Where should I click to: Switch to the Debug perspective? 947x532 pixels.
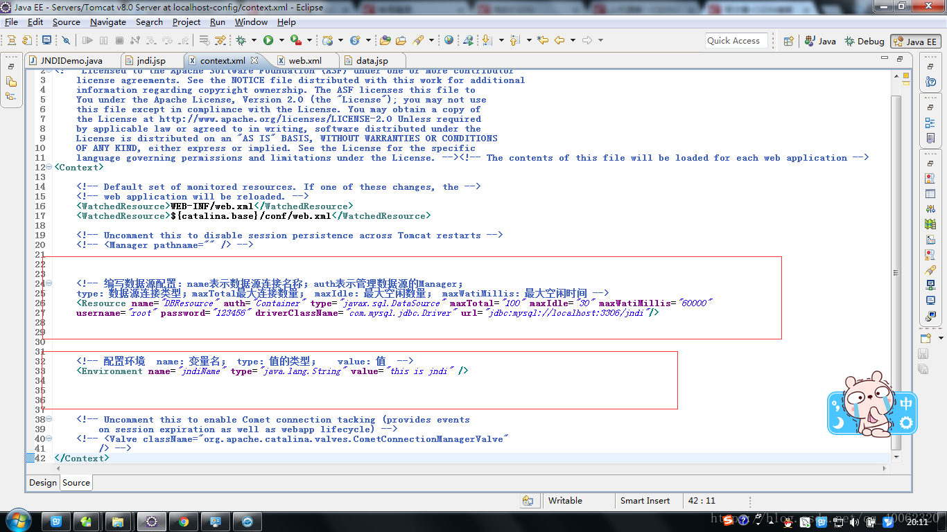864,41
